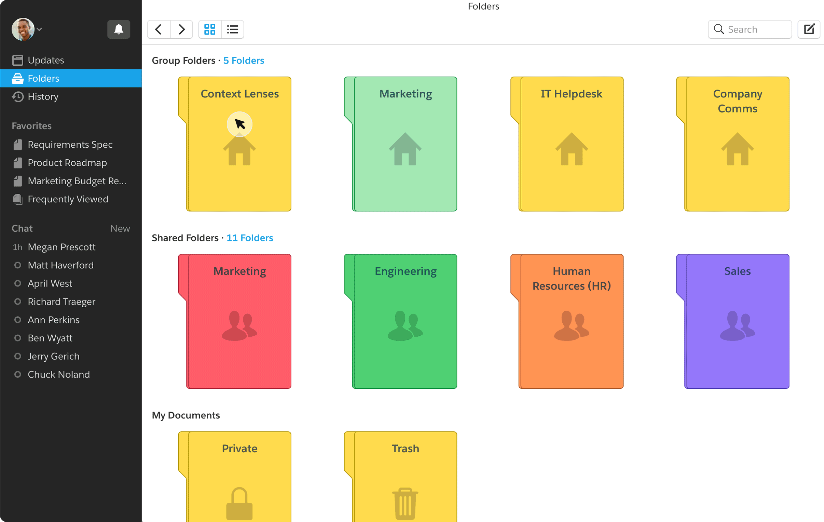
Task: Click the History clock icon
Action: [17, 97]
